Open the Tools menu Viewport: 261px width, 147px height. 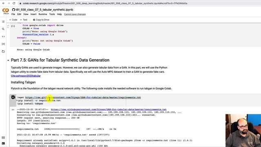click(x=52, y=14)
